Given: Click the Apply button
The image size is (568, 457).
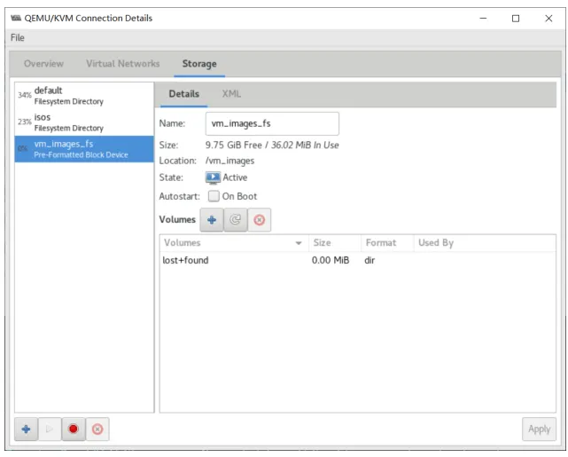Looking at the screenshot, I should (x=539, y=429).
